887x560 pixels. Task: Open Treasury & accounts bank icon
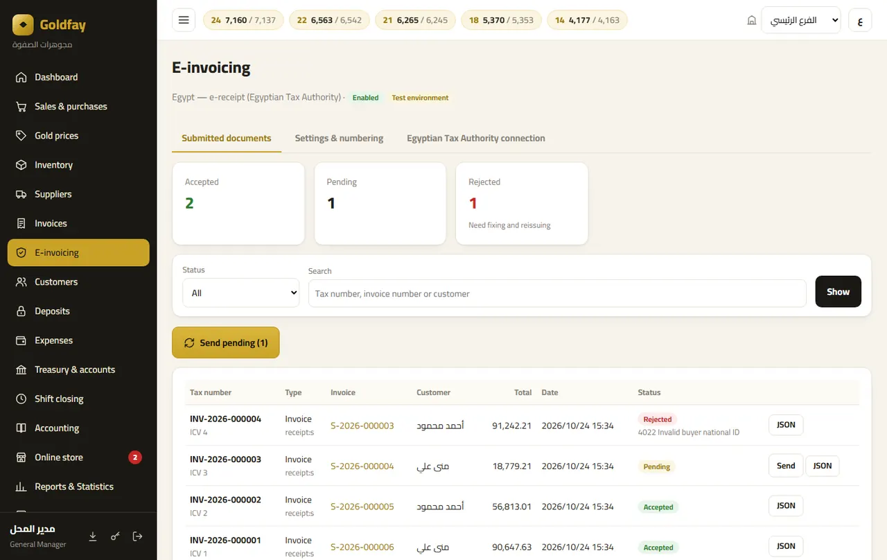[21, 369]
